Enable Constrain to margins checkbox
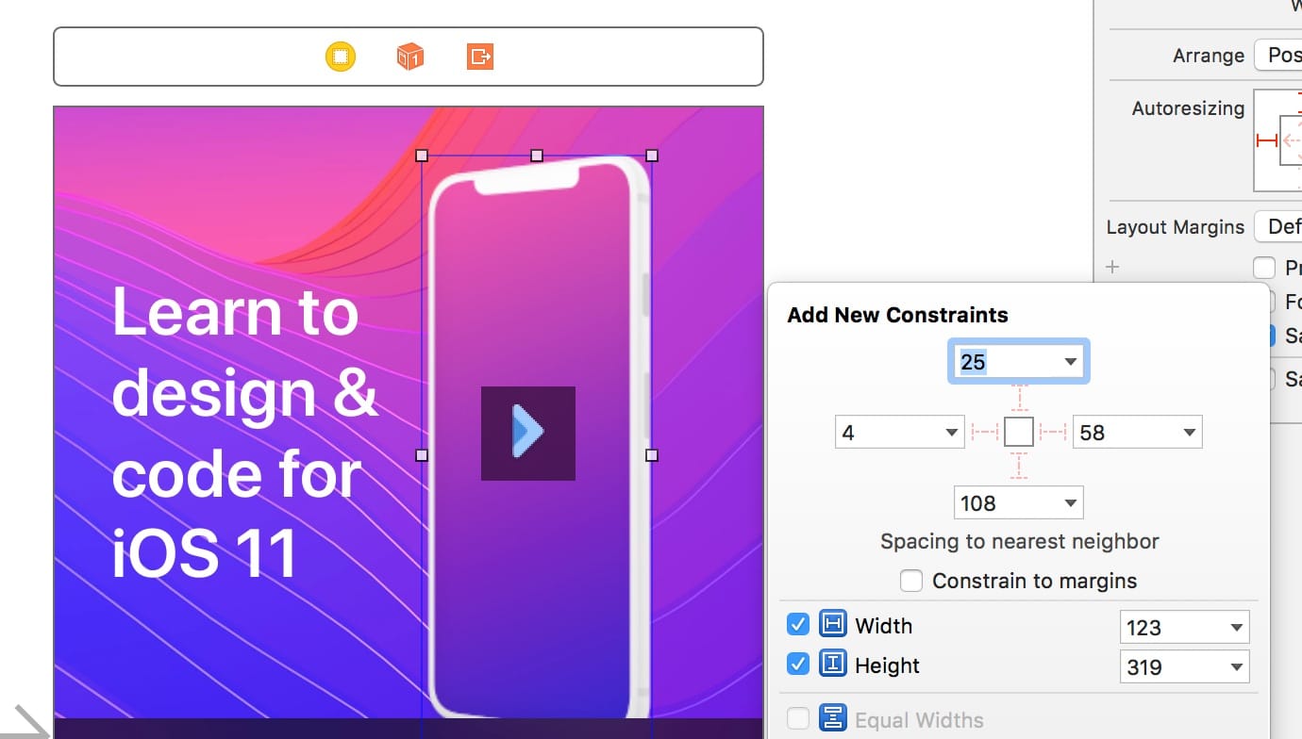The image size is (1302, 739). click(x=910, y=581)
